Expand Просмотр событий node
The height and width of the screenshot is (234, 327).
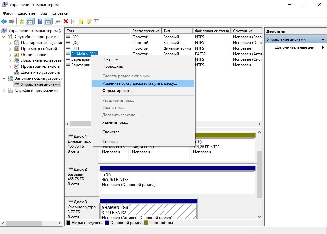(10, 49)
